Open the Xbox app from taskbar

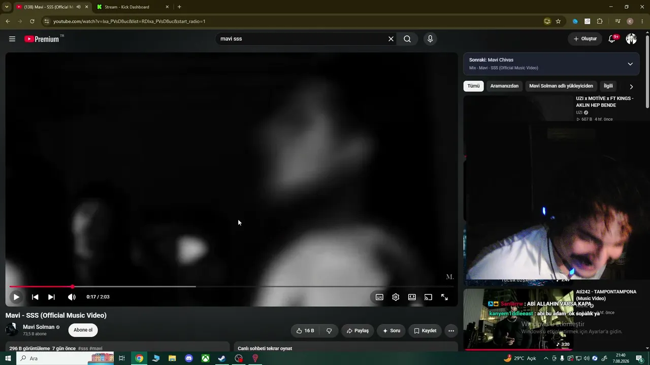click(205, 358)
